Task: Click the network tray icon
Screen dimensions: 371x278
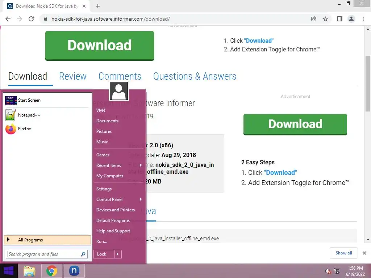Action: [x=337, y=271]
